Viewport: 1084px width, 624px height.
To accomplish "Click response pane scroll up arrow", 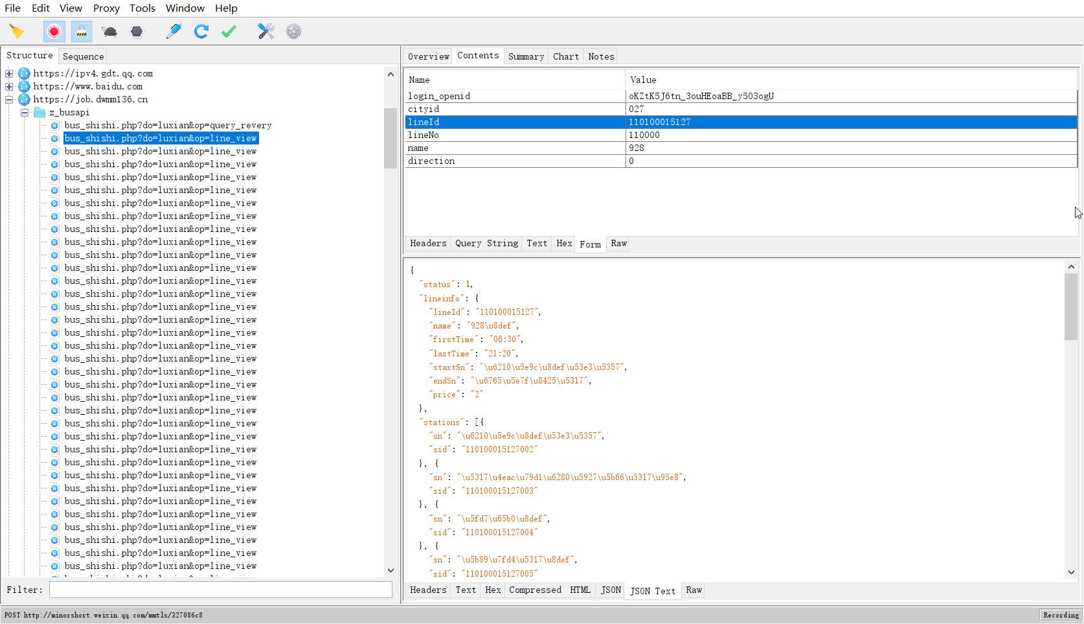I will click(x=1071, y=266).
